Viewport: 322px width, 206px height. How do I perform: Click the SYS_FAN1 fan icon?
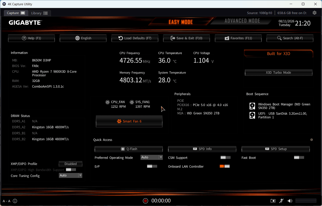coord(132,102)
